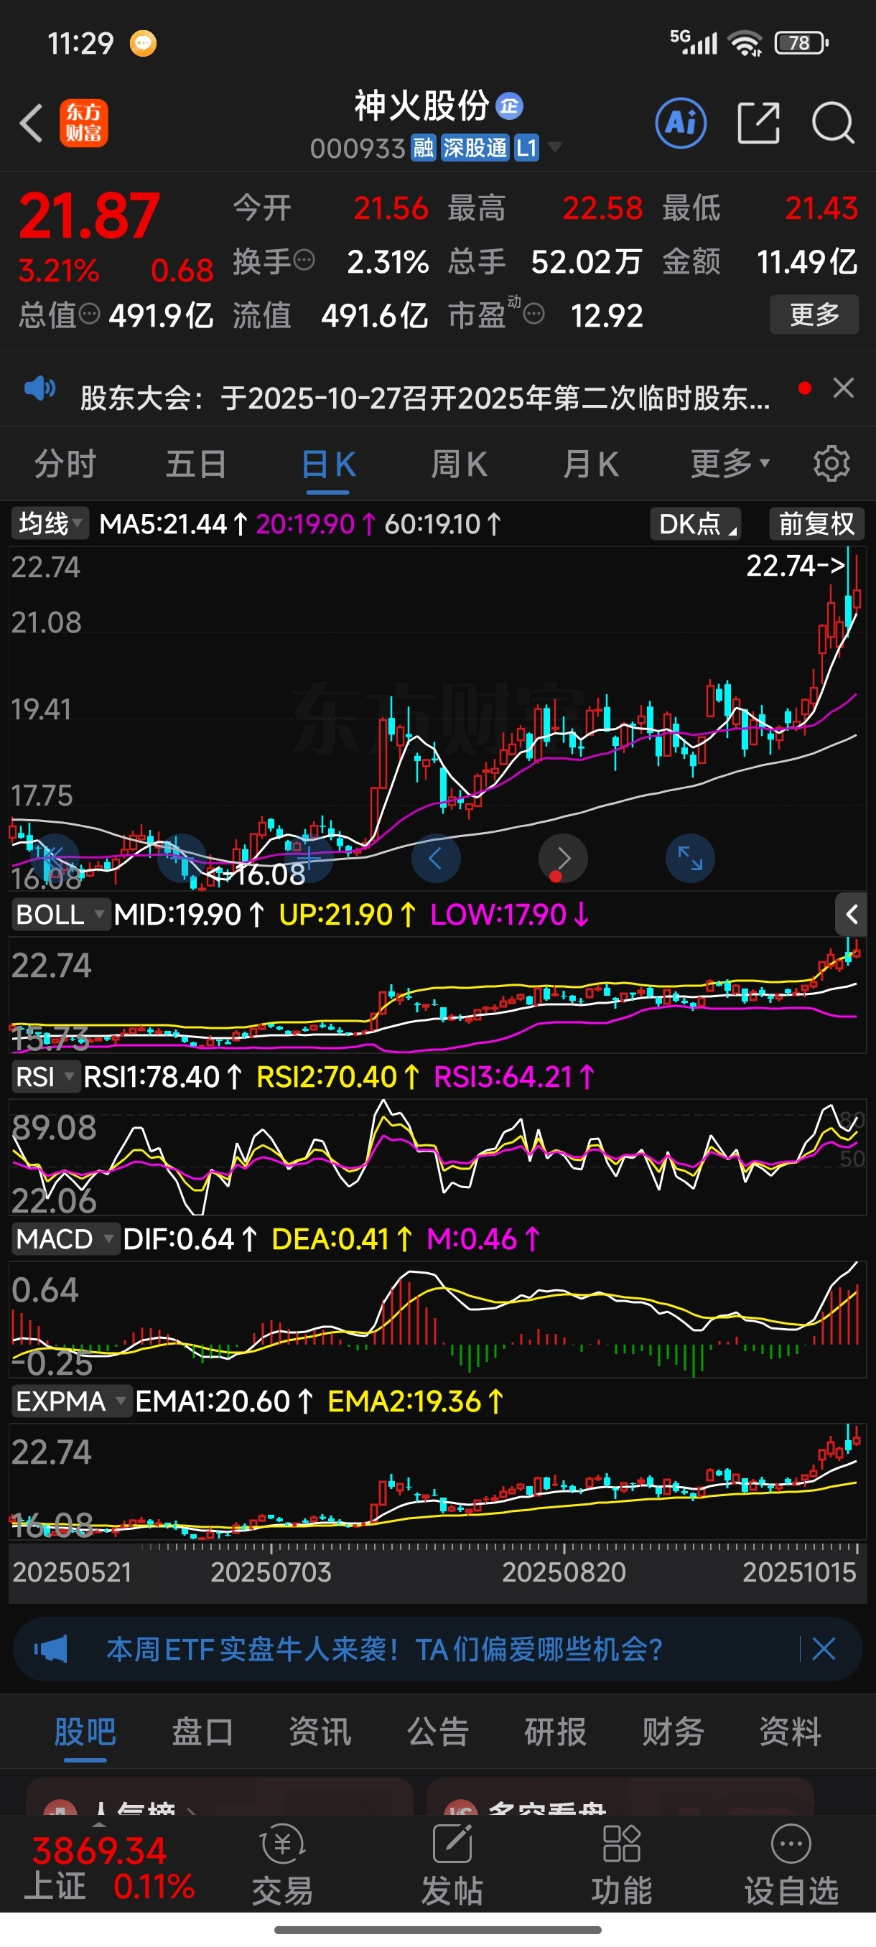Open the RSI indicator dropdown
Image resolution: width=876 pixels, height=1947 pixels.
point(45,1076)
